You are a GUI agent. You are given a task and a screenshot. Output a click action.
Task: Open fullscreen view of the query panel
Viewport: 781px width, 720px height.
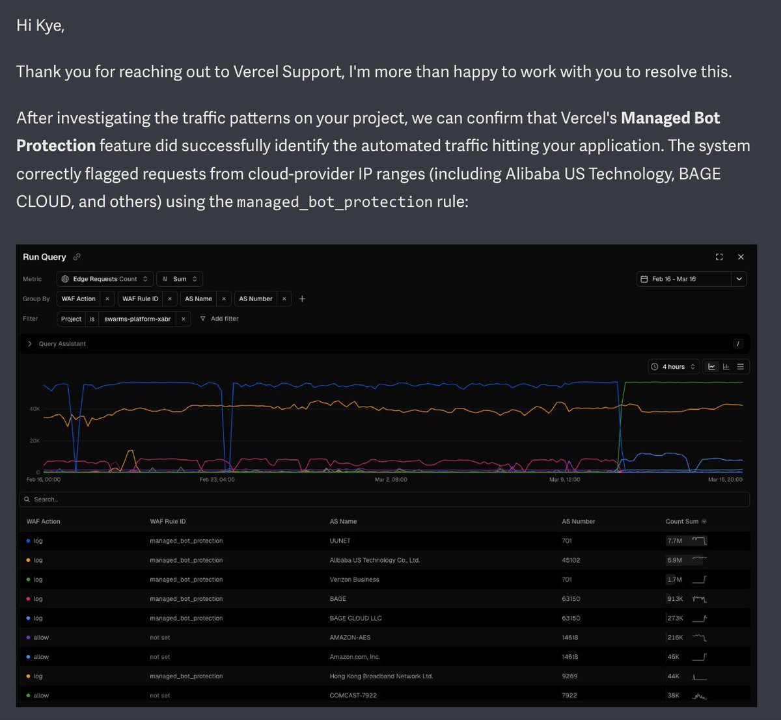coord(719,257)
